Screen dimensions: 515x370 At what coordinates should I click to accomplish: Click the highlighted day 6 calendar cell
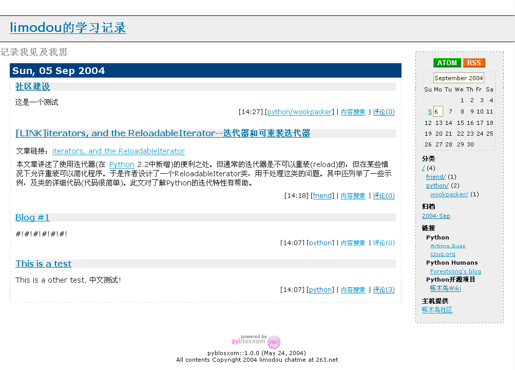tap(437, 112)
